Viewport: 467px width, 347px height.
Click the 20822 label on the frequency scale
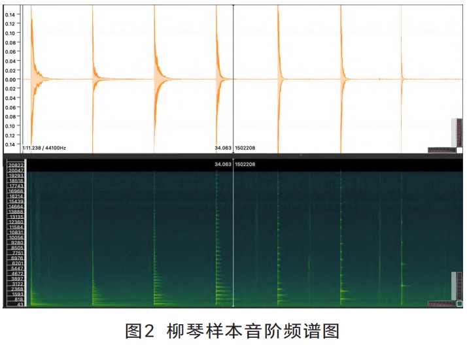[16, 165]
